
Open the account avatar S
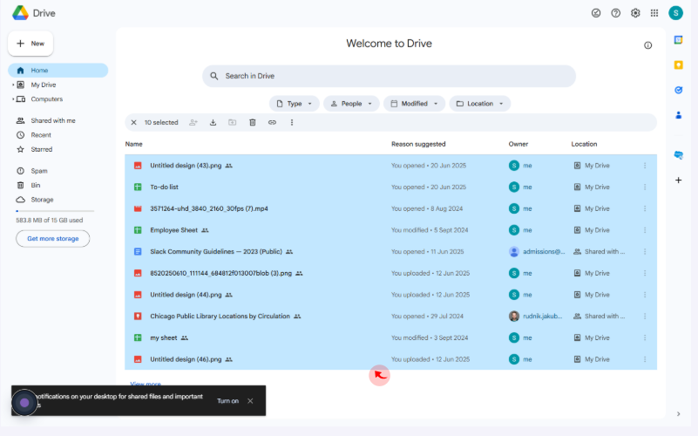tap(675, 13)
